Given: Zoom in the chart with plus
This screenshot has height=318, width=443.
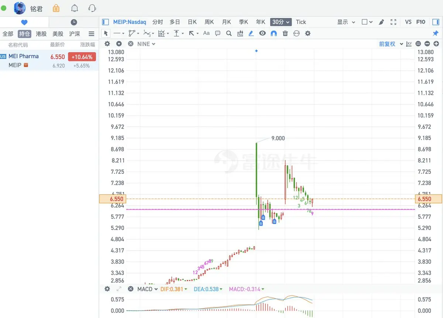Looking at the screenshot, I should [436, 44].
